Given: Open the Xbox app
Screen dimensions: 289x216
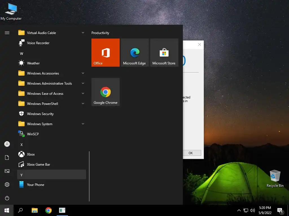Looking at the screenshot, I should click(x=52, y=154).
